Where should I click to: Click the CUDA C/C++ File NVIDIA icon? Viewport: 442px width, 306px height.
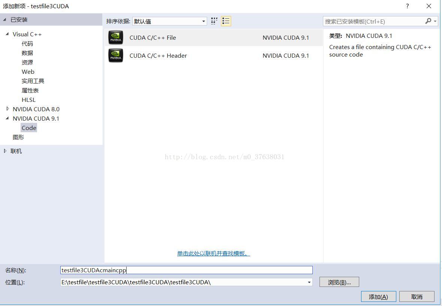[x=116, y=37]
